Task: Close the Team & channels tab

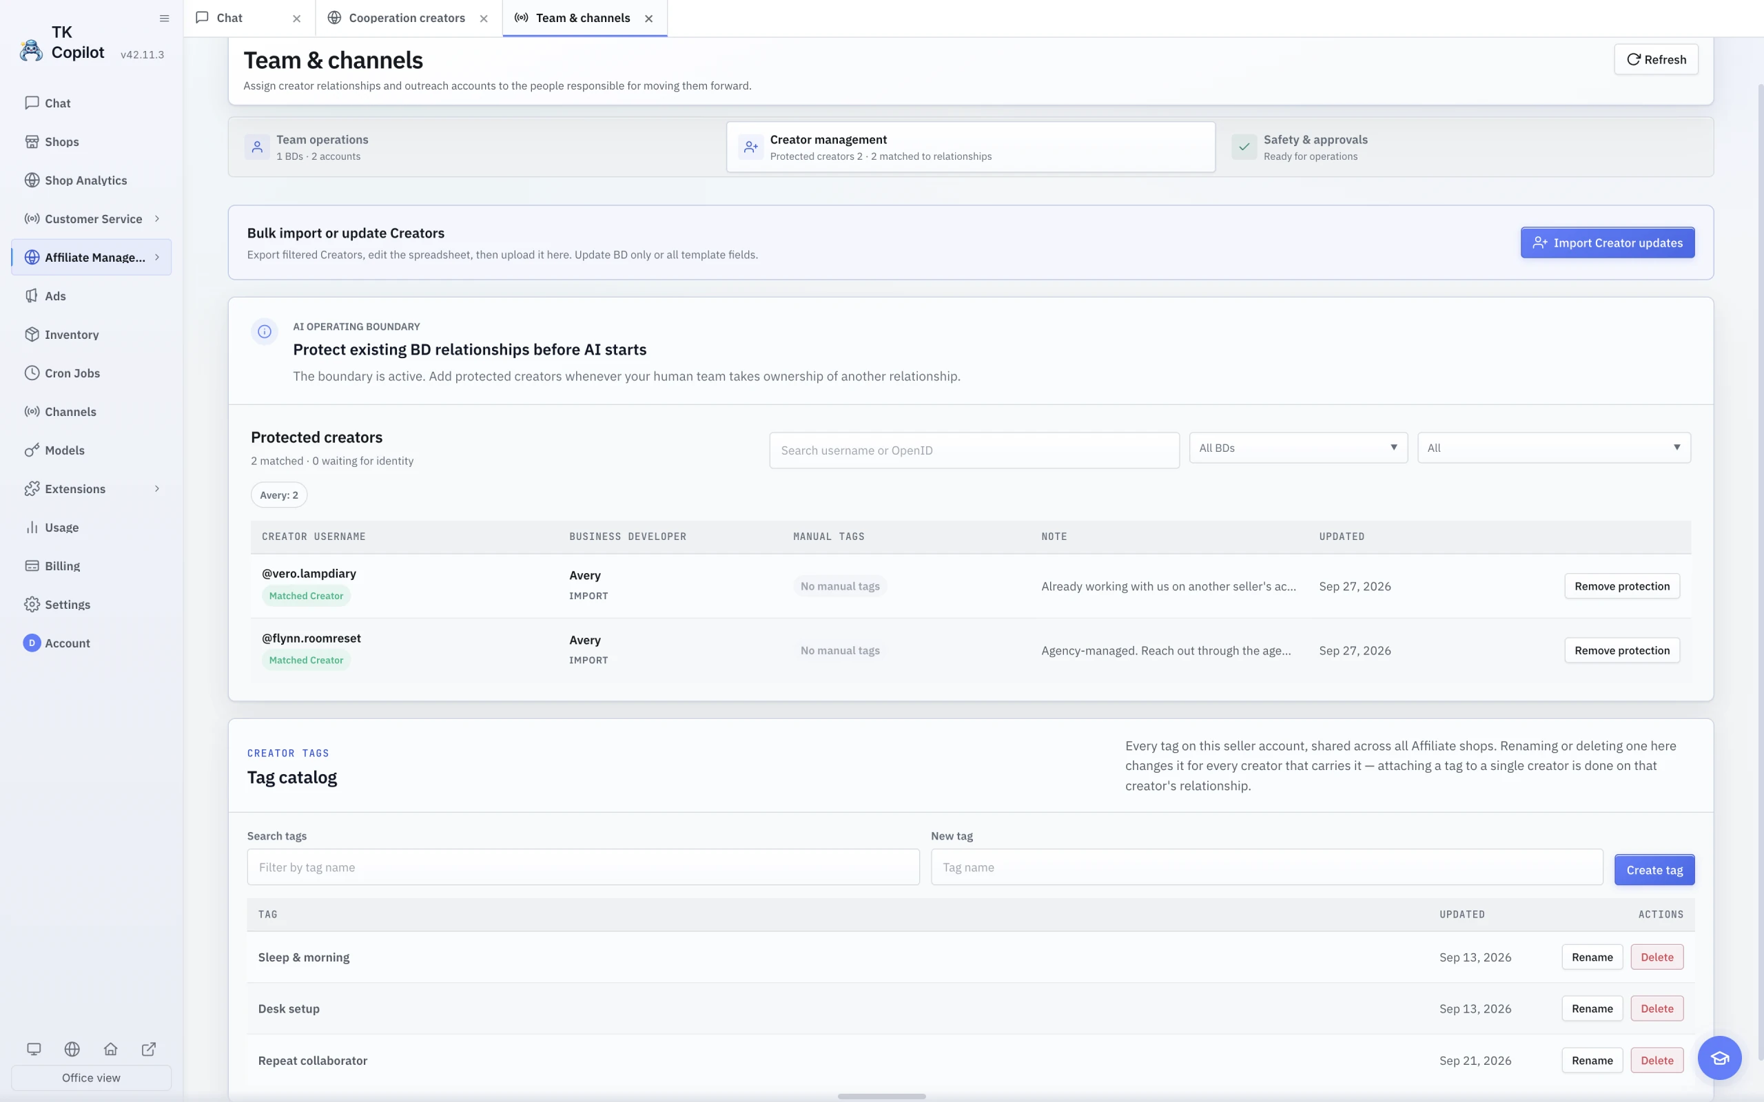Action: point(648,19)
